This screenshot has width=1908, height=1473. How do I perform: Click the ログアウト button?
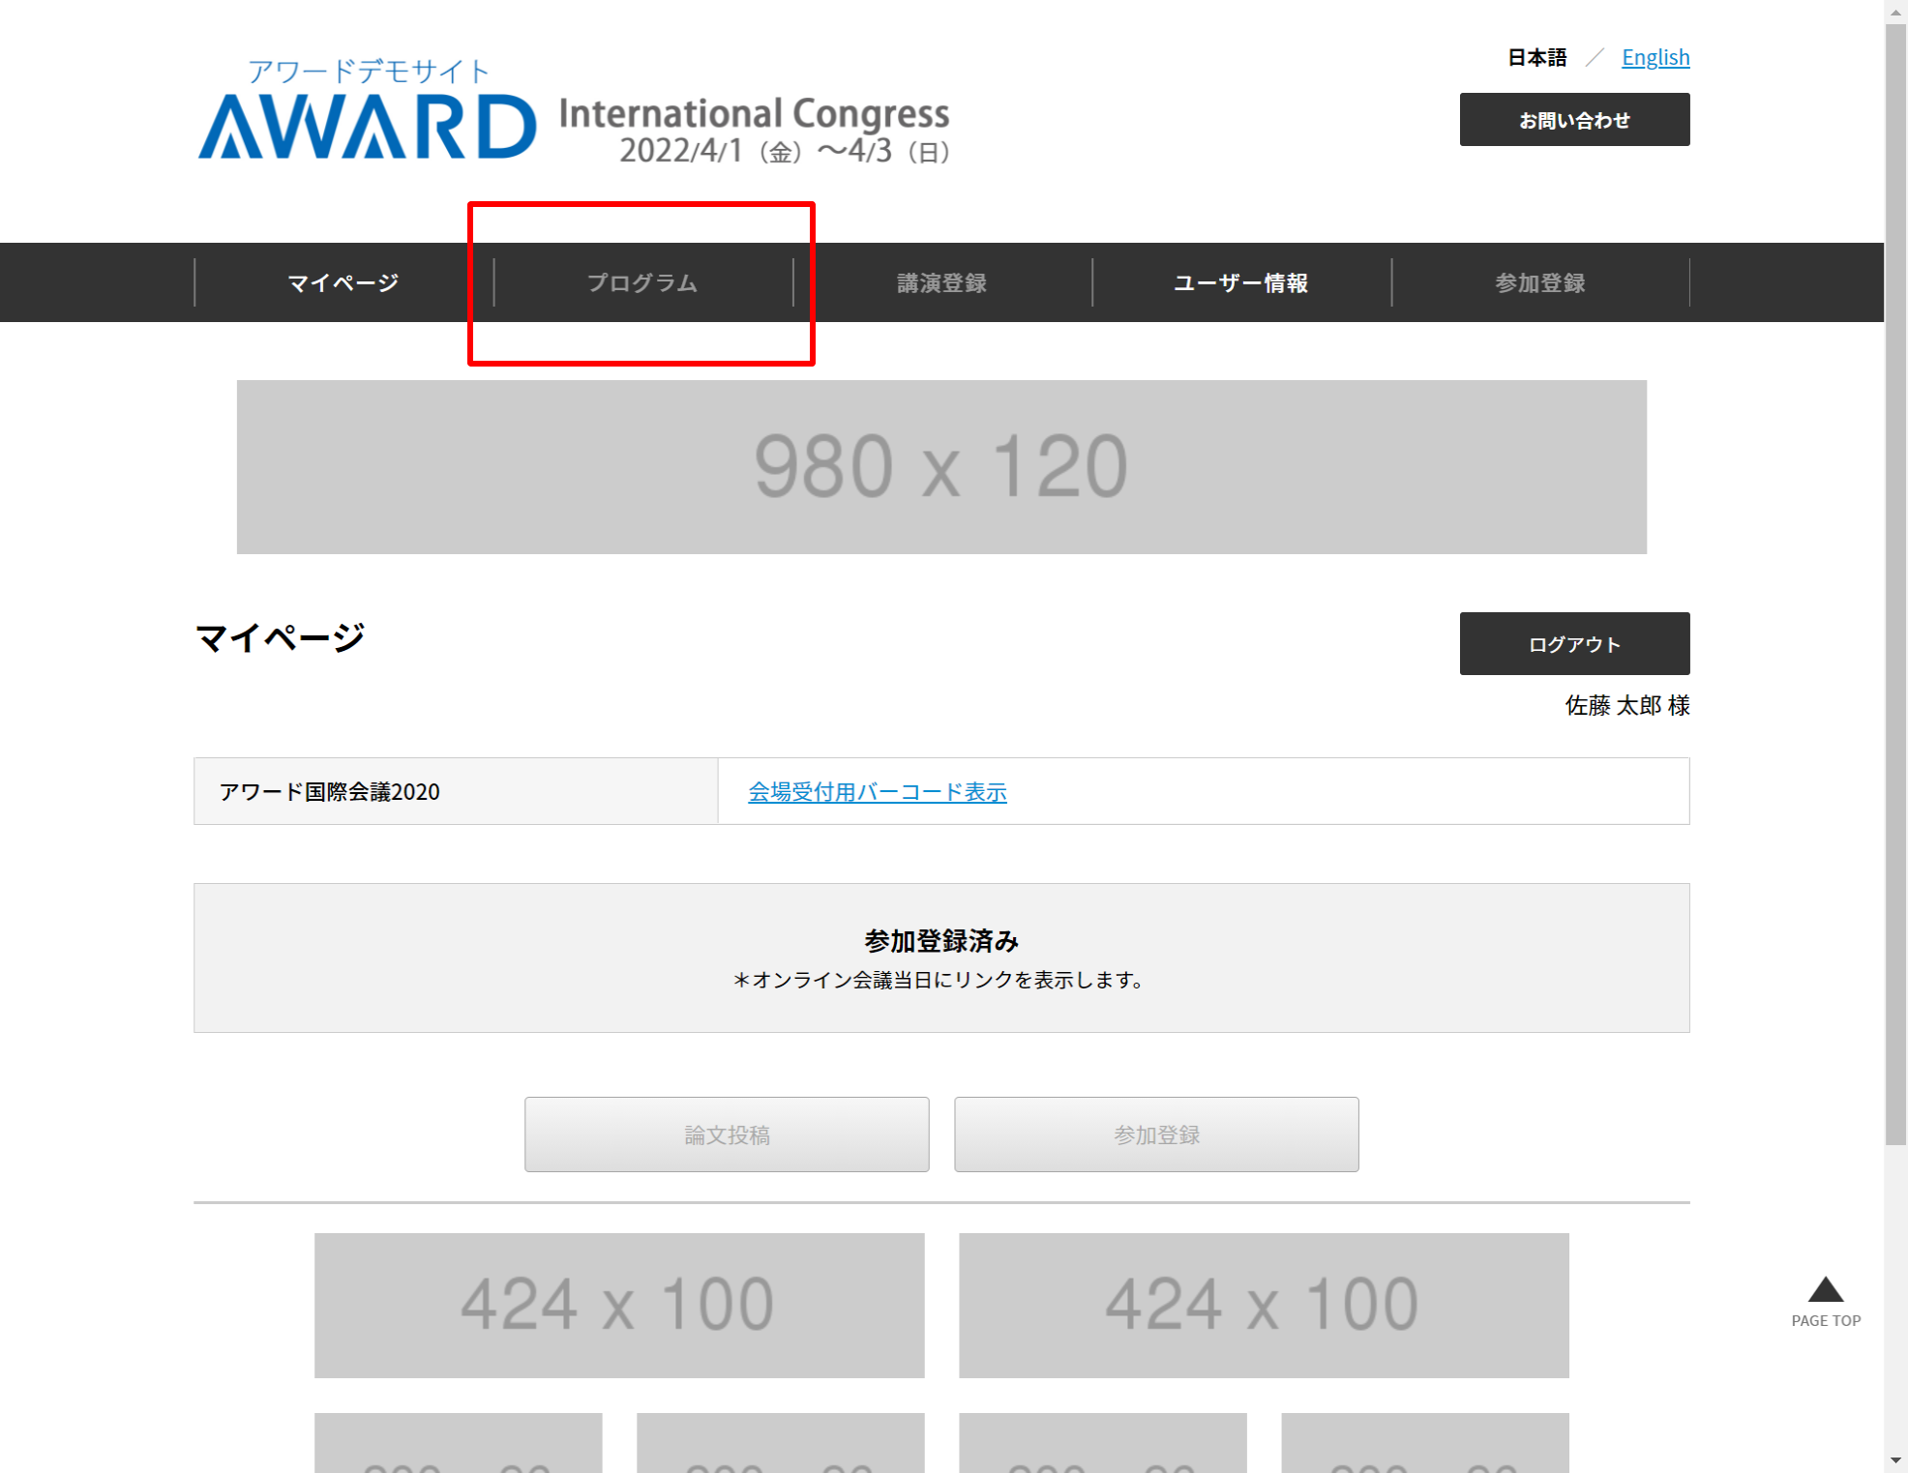tap(1573, 643)
